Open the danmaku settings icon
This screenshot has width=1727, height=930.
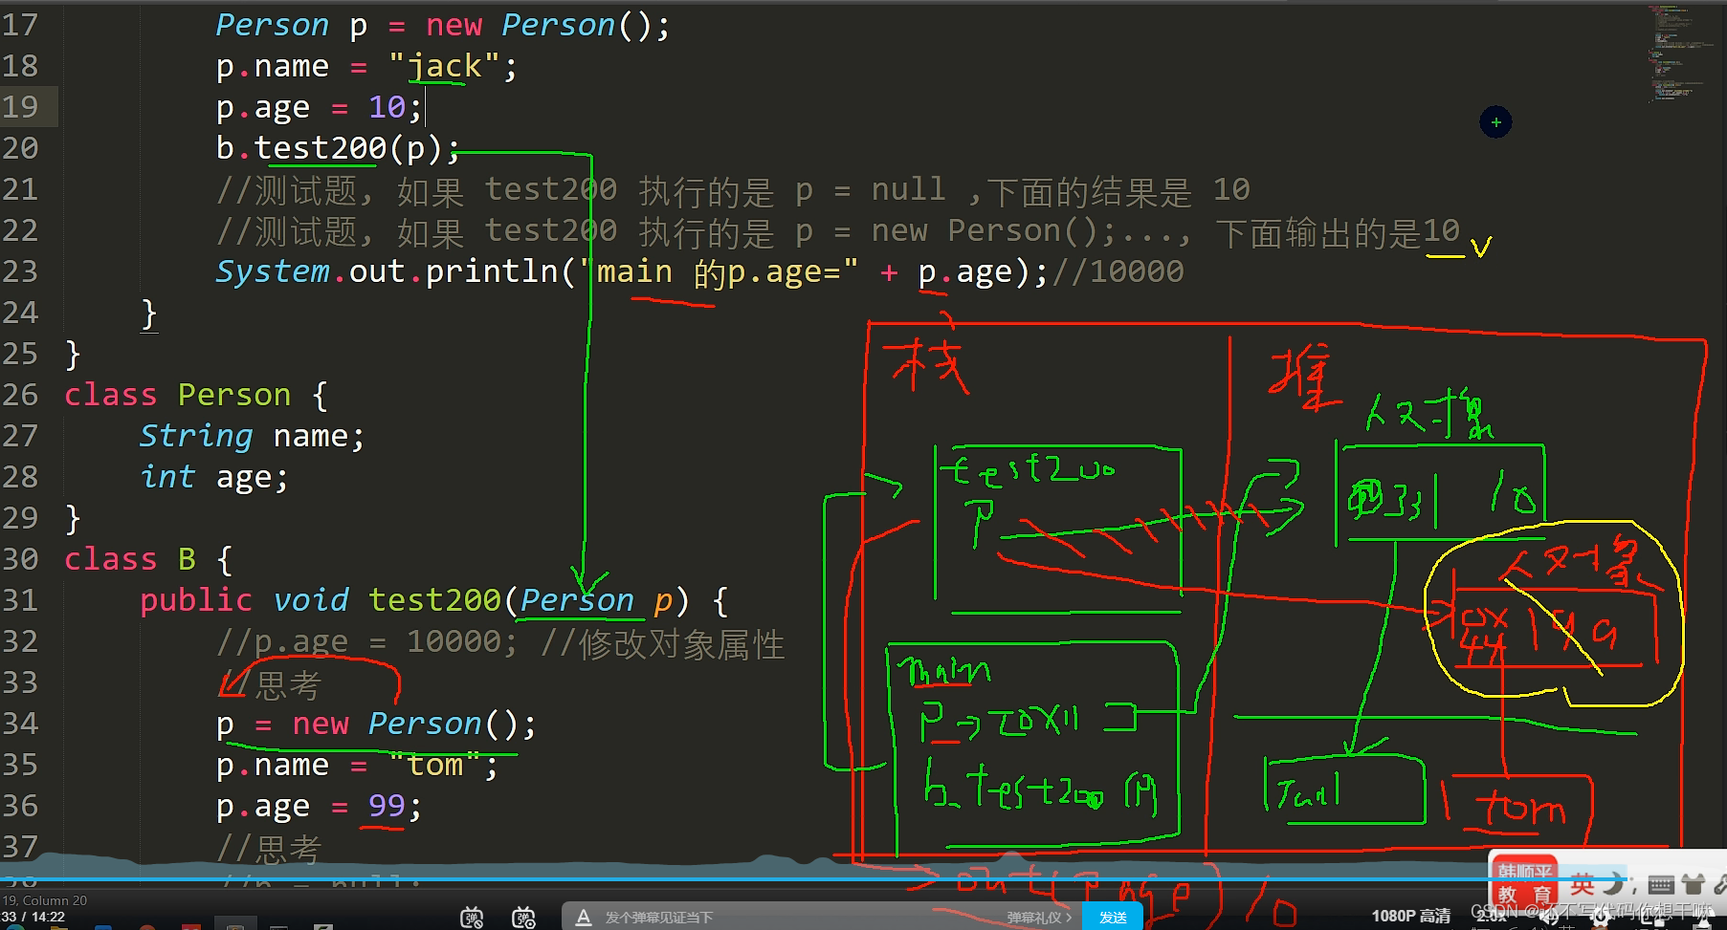coord(523,918)
